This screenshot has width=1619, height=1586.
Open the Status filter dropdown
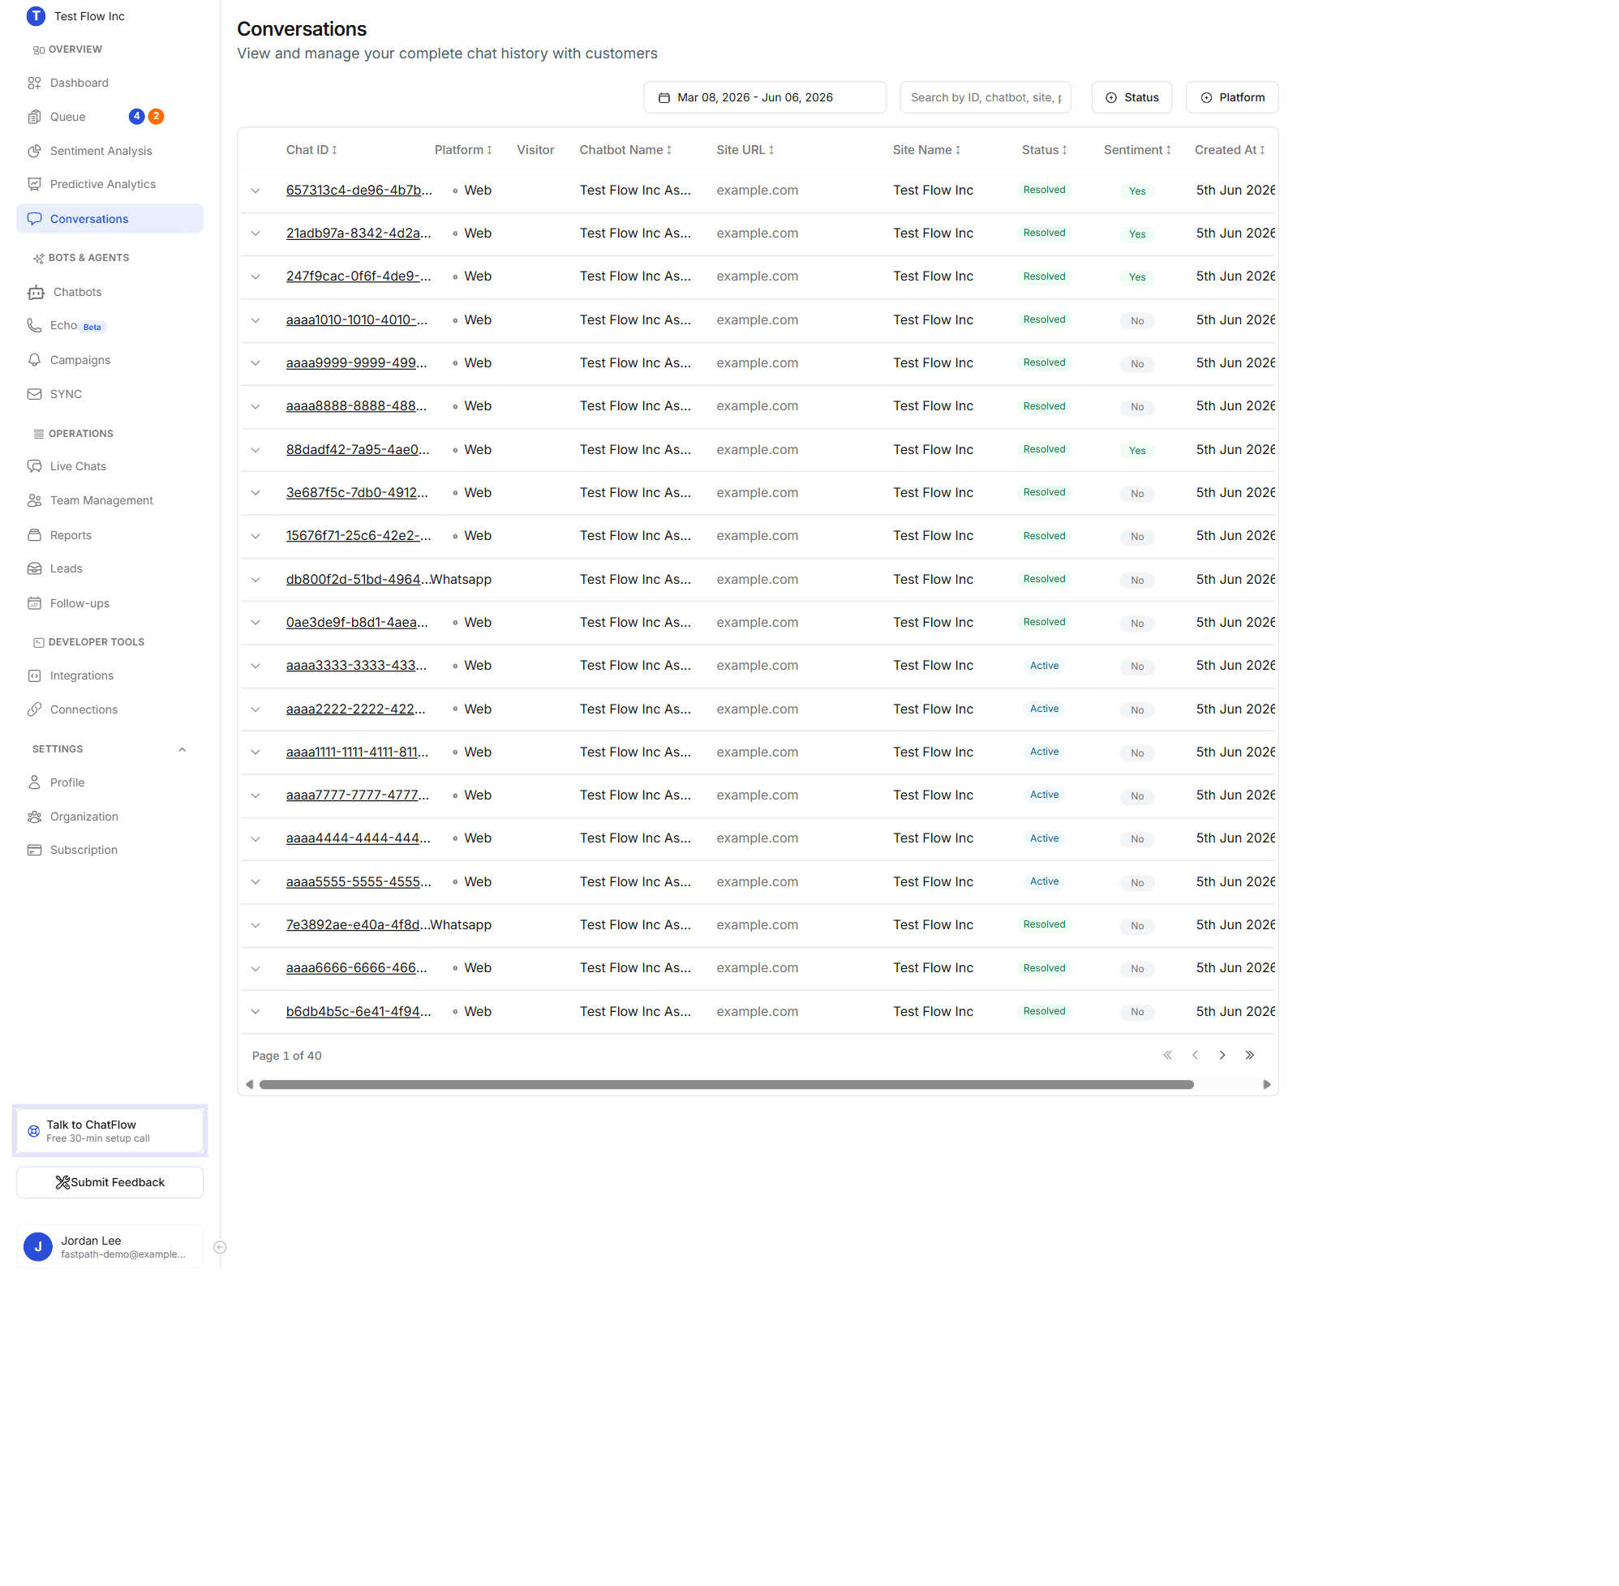(1134, 97)
